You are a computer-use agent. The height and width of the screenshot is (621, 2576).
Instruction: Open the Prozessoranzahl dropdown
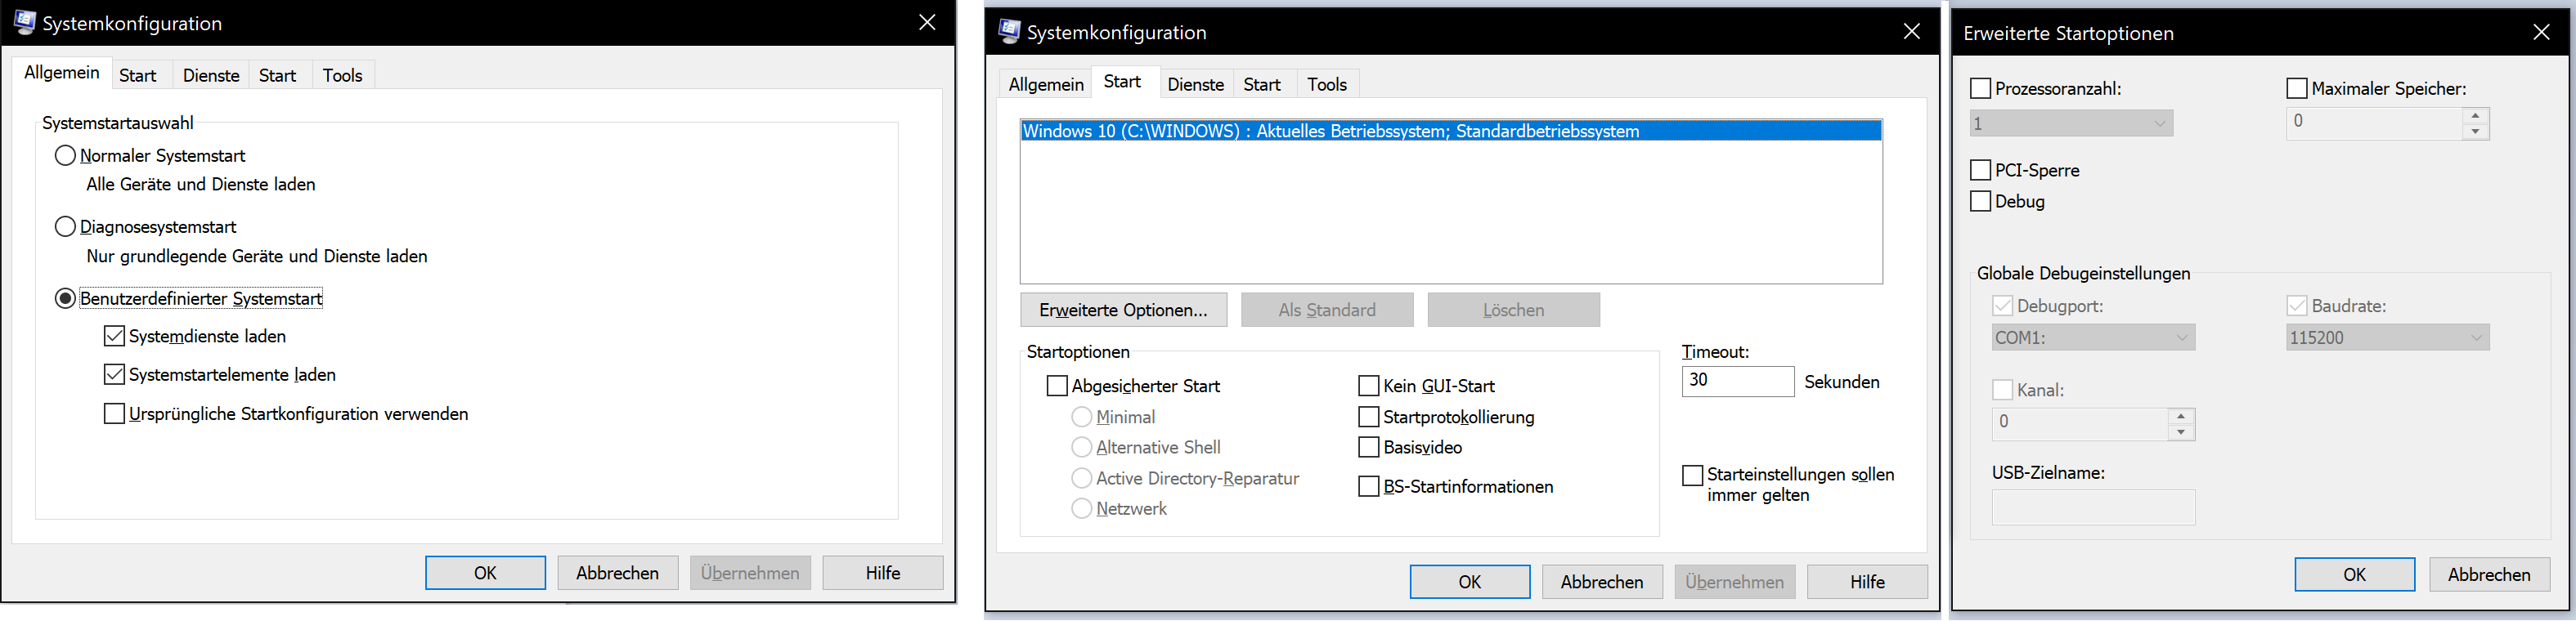[2070, 124]
